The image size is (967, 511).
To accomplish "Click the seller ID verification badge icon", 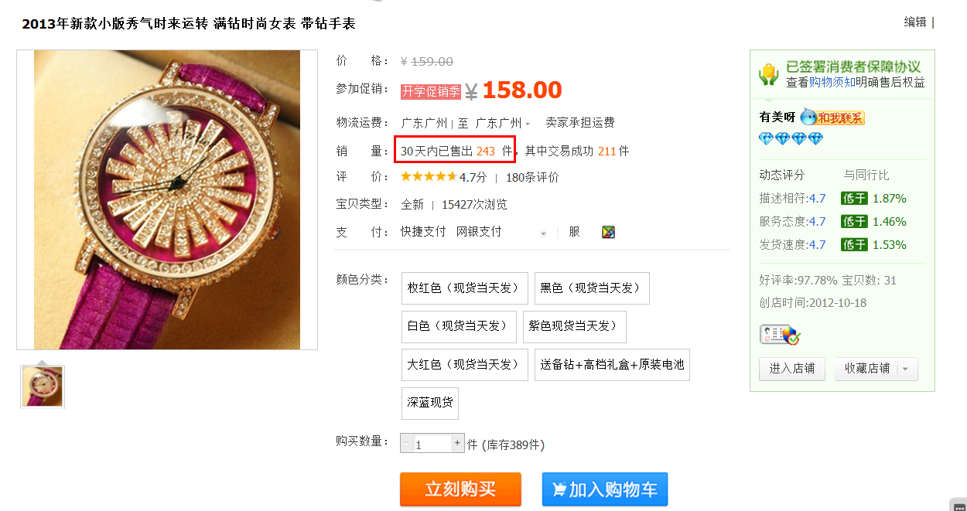I will tap(779, 335).
